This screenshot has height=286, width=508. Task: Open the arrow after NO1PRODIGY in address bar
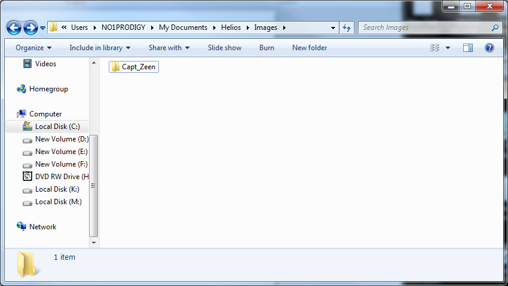pos(152,28)
